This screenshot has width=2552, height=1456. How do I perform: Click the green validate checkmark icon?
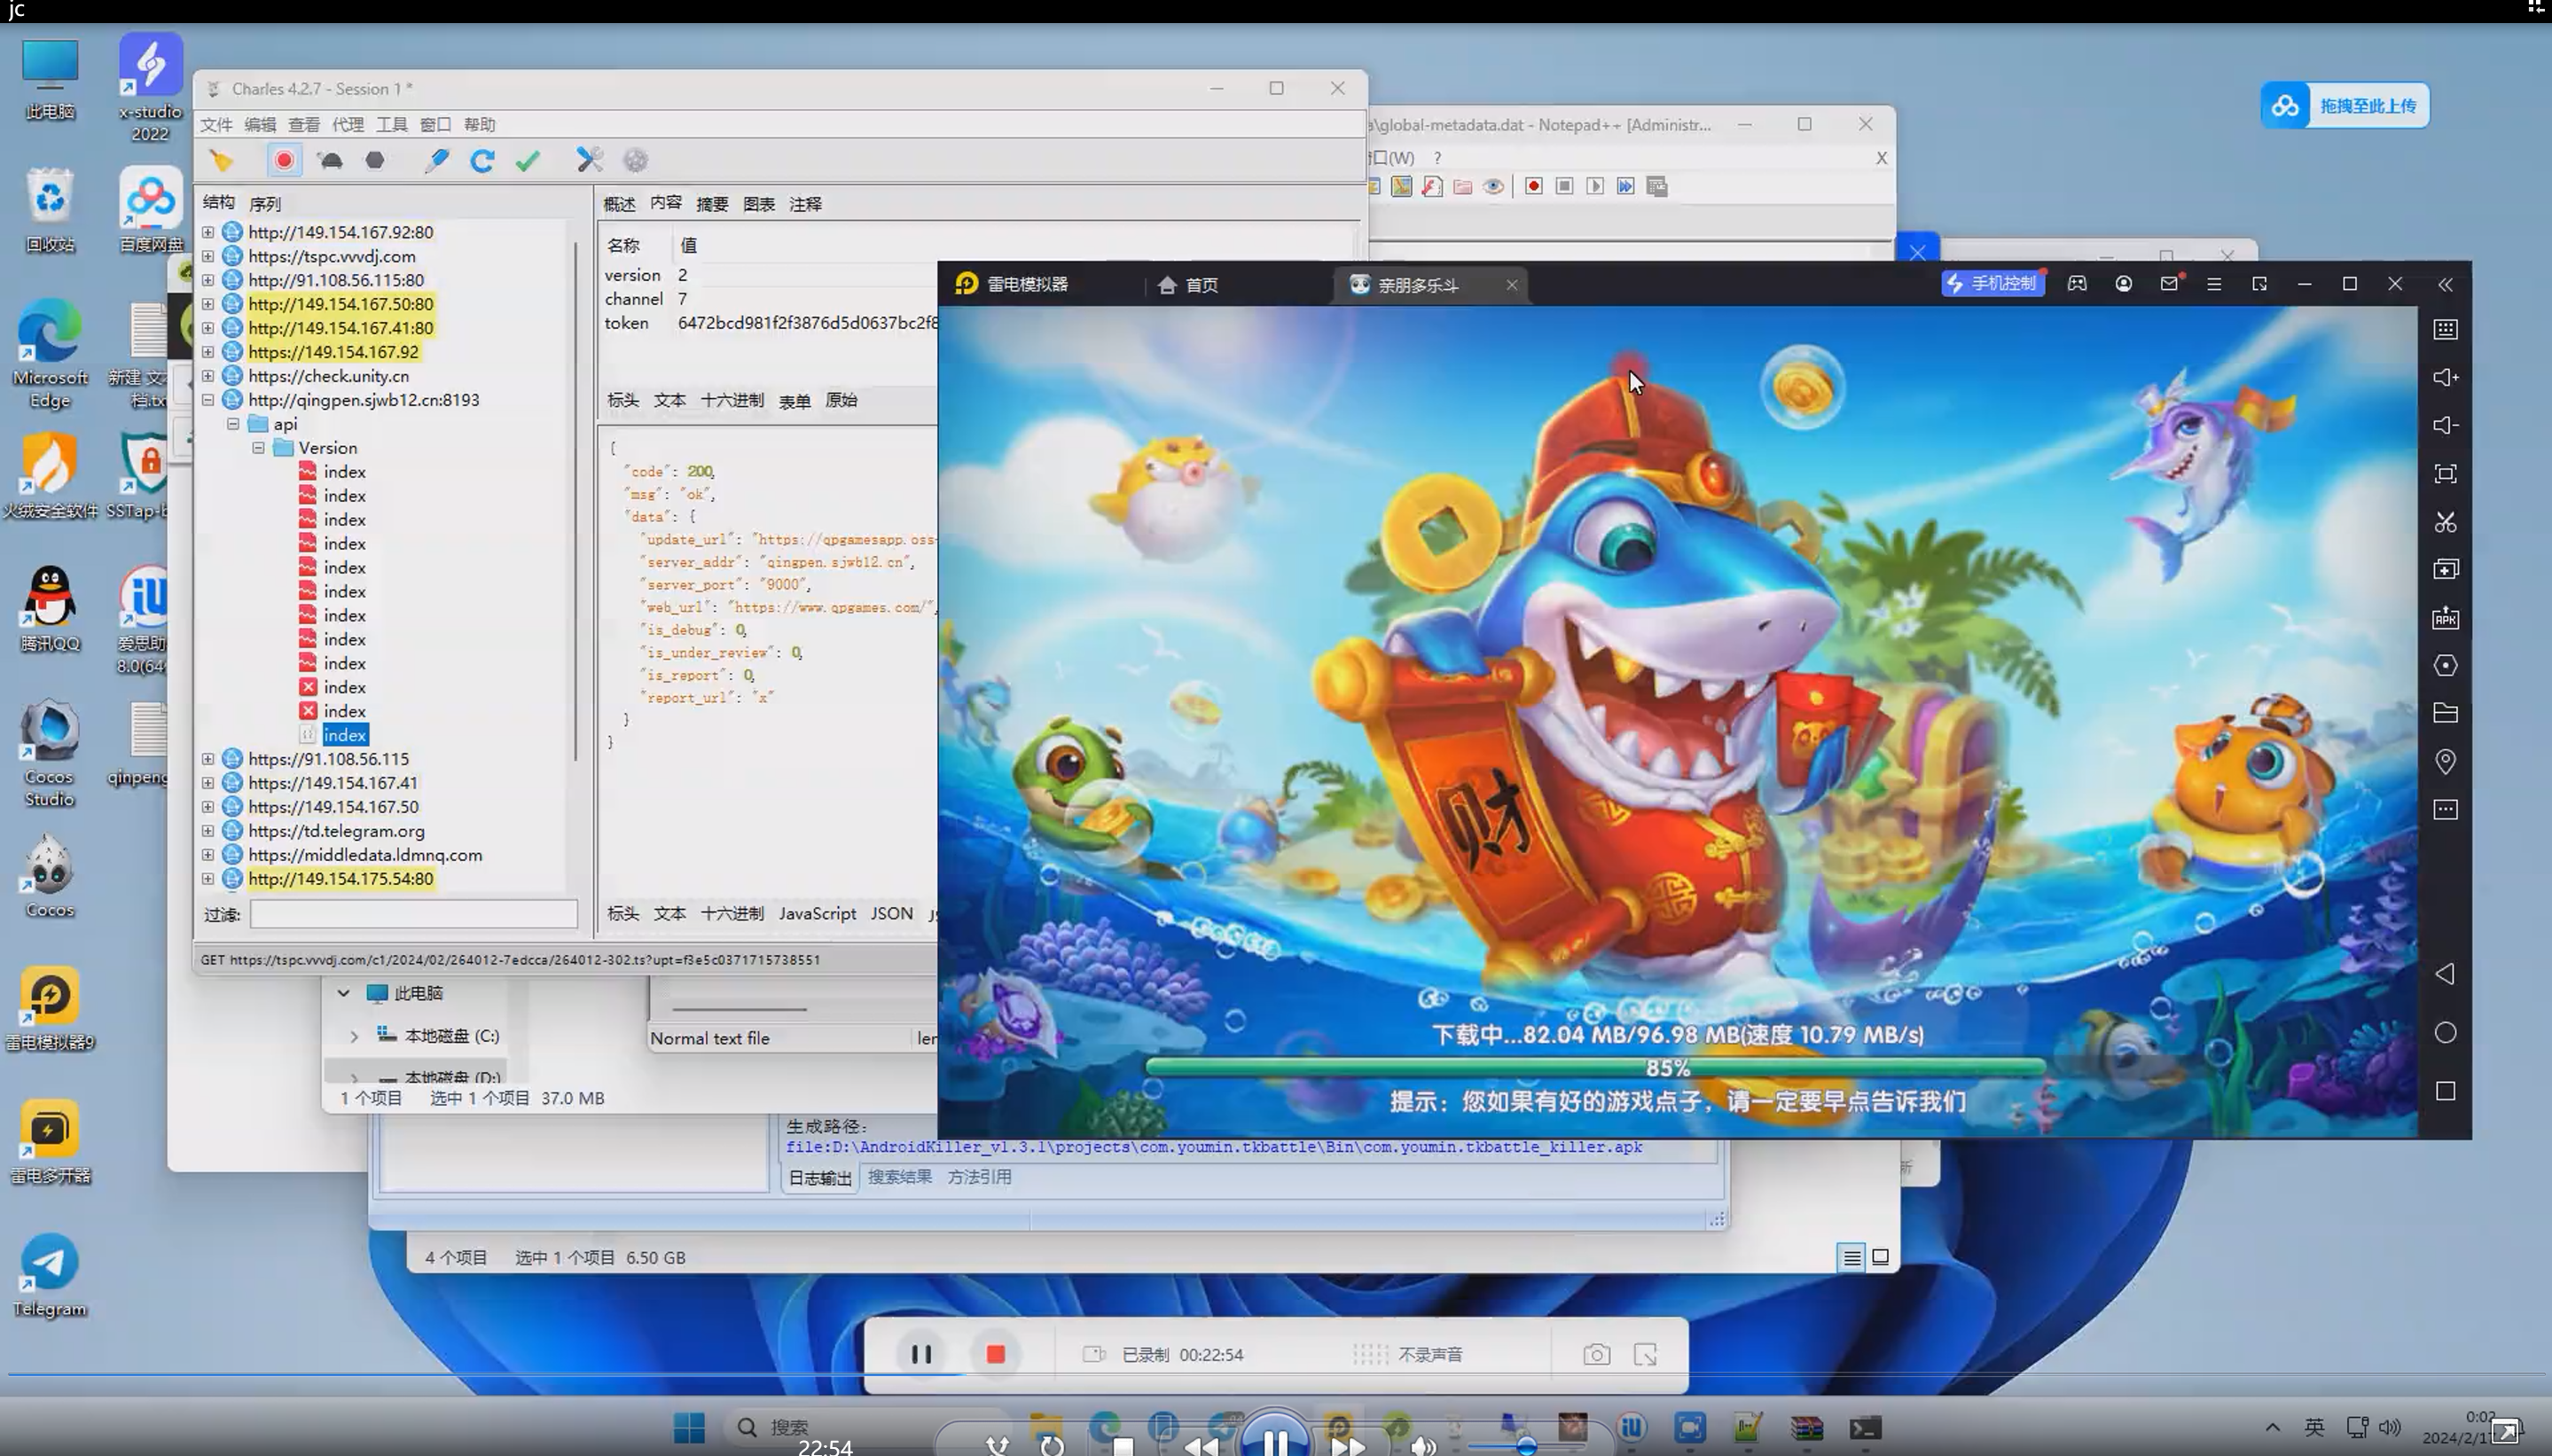click(x=528, y=160)
